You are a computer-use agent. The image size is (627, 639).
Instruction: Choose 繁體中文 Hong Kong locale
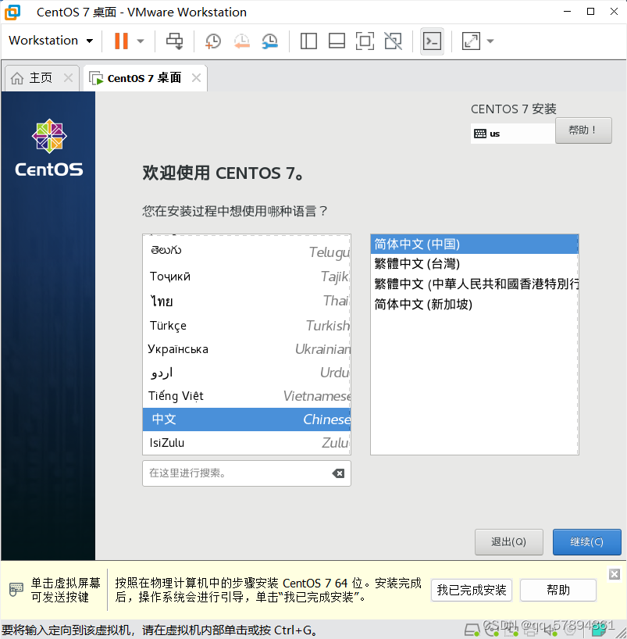coord(474,284)
